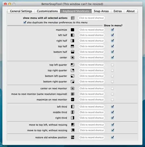The image size is (145, 147).
Task: Switch to the Customizations tab
Action: (47, 11)
